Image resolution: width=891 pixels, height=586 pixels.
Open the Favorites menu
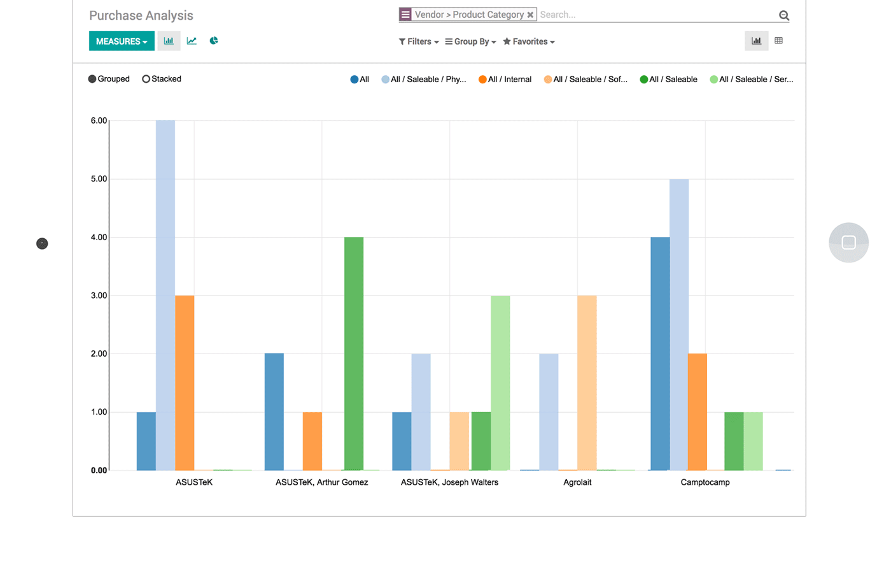529,41
